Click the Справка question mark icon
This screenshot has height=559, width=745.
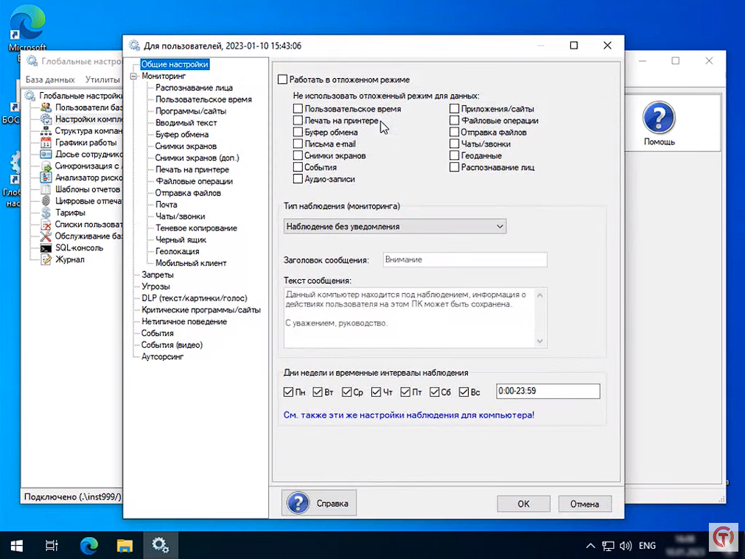pyautogui.click(x=298, y=503)
